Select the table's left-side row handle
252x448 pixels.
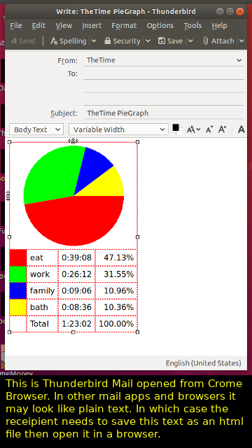pyautogui.click(x=8, y=196)
